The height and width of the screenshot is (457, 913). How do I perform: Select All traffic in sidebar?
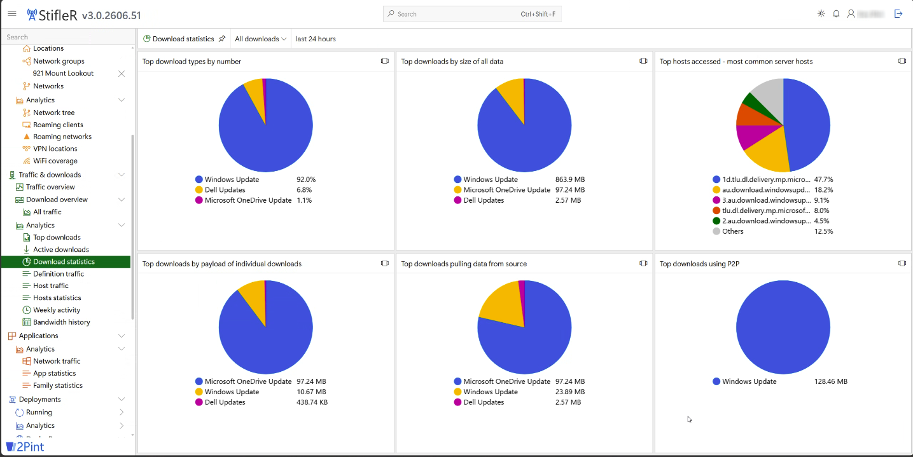pos(47,212)
